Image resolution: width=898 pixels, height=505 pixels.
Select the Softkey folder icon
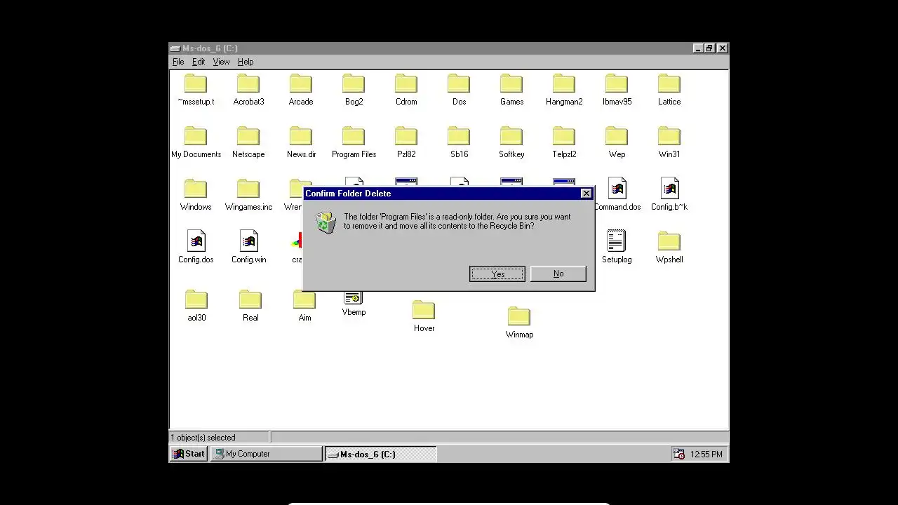tap(511, 136)
